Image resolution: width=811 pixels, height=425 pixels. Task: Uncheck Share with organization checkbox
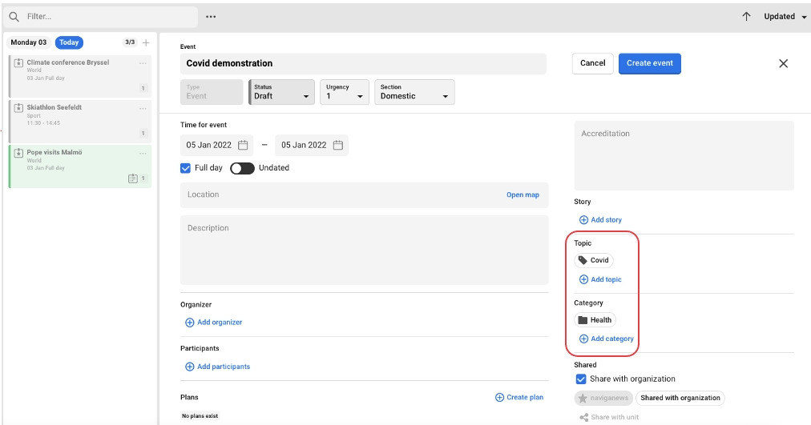pos(581,379)
